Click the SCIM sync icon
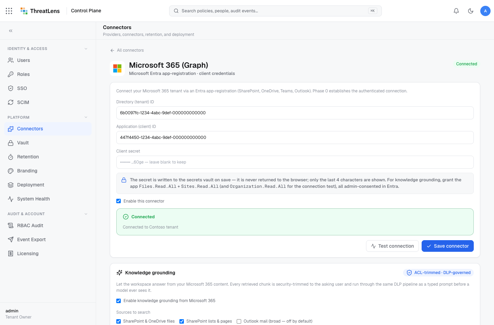Screen dimensions: 494x325 coord(11,102)
